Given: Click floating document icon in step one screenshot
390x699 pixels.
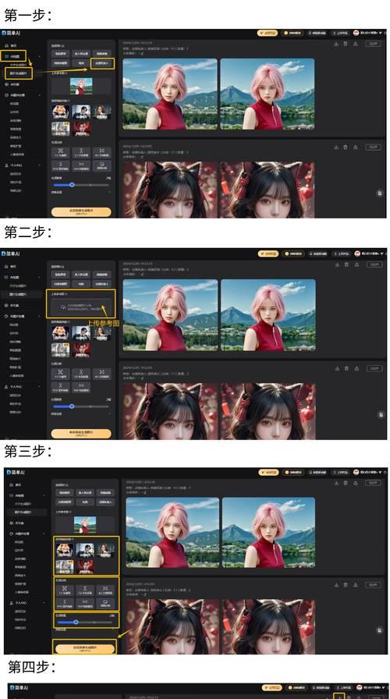Looking at the screenshot, I should tap(379, 193).
